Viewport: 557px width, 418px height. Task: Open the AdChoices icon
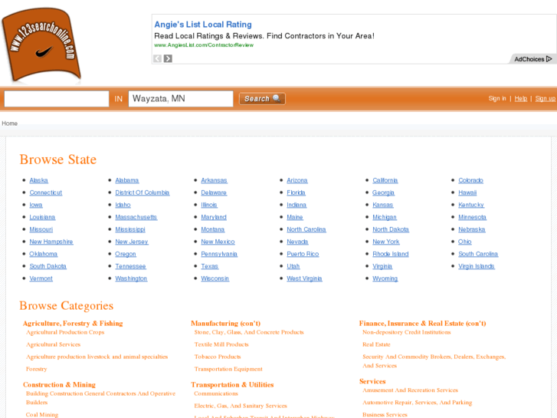tap(533, 59)
